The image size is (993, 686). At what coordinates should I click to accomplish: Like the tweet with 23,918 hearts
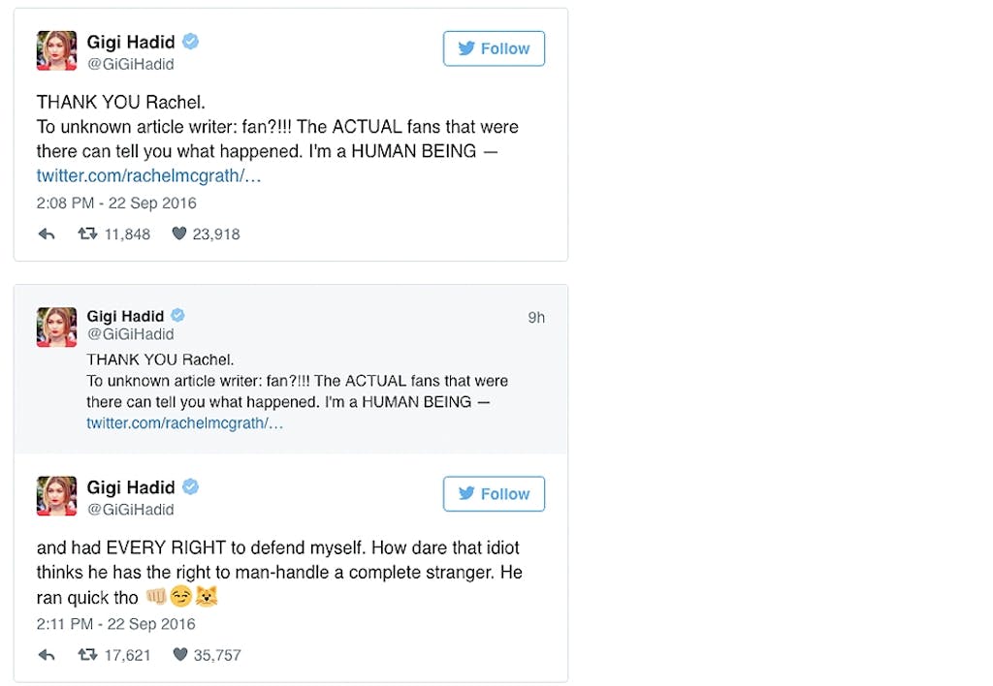(178, 234)
